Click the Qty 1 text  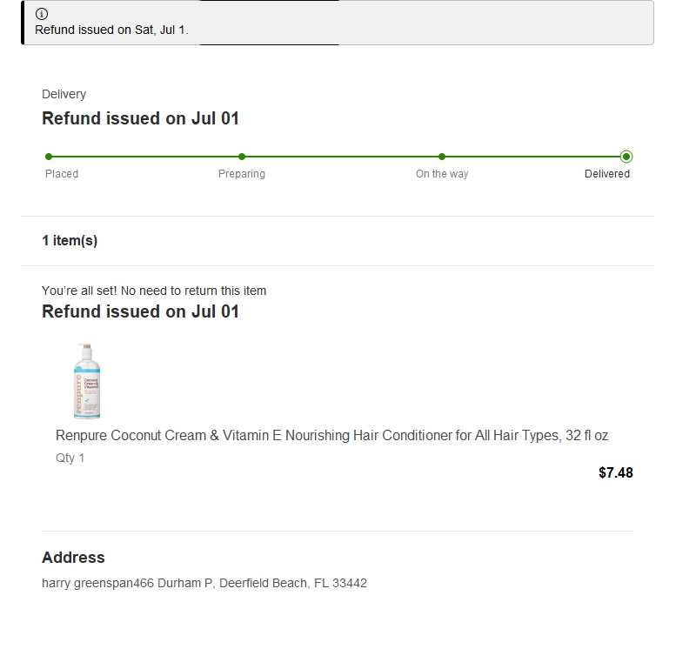tap(70, 458)
